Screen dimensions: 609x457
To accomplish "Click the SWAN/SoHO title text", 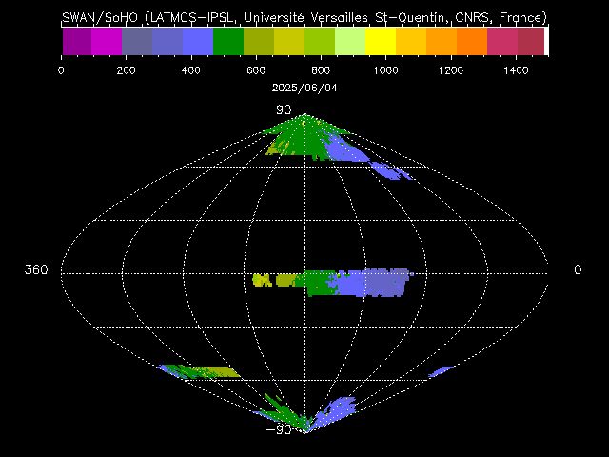I will click(x=304, y=17).
